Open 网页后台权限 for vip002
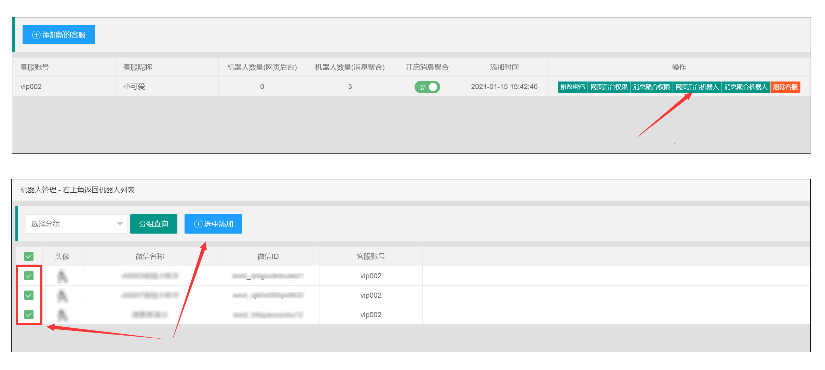 click(x=609, y=87)
